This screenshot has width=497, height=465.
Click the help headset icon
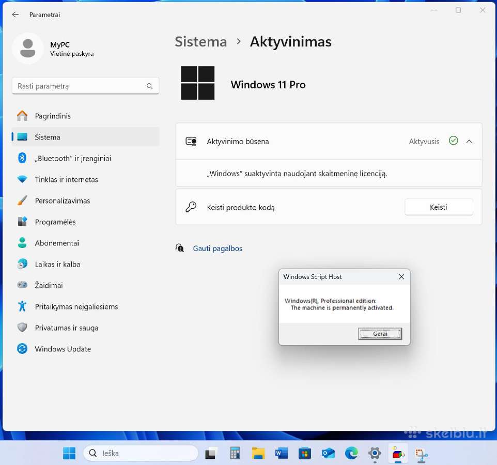[x=180, y=248]
